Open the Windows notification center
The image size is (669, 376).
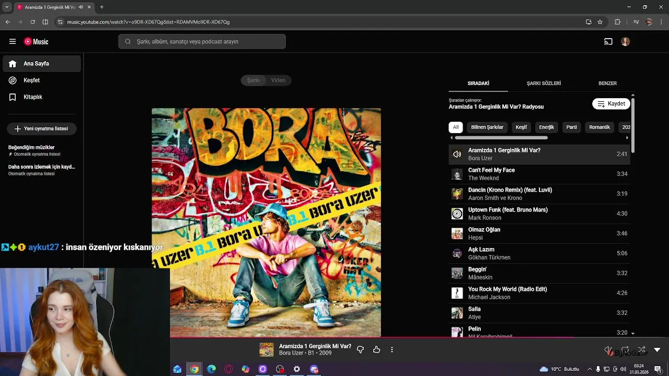(x=658, y=369)
